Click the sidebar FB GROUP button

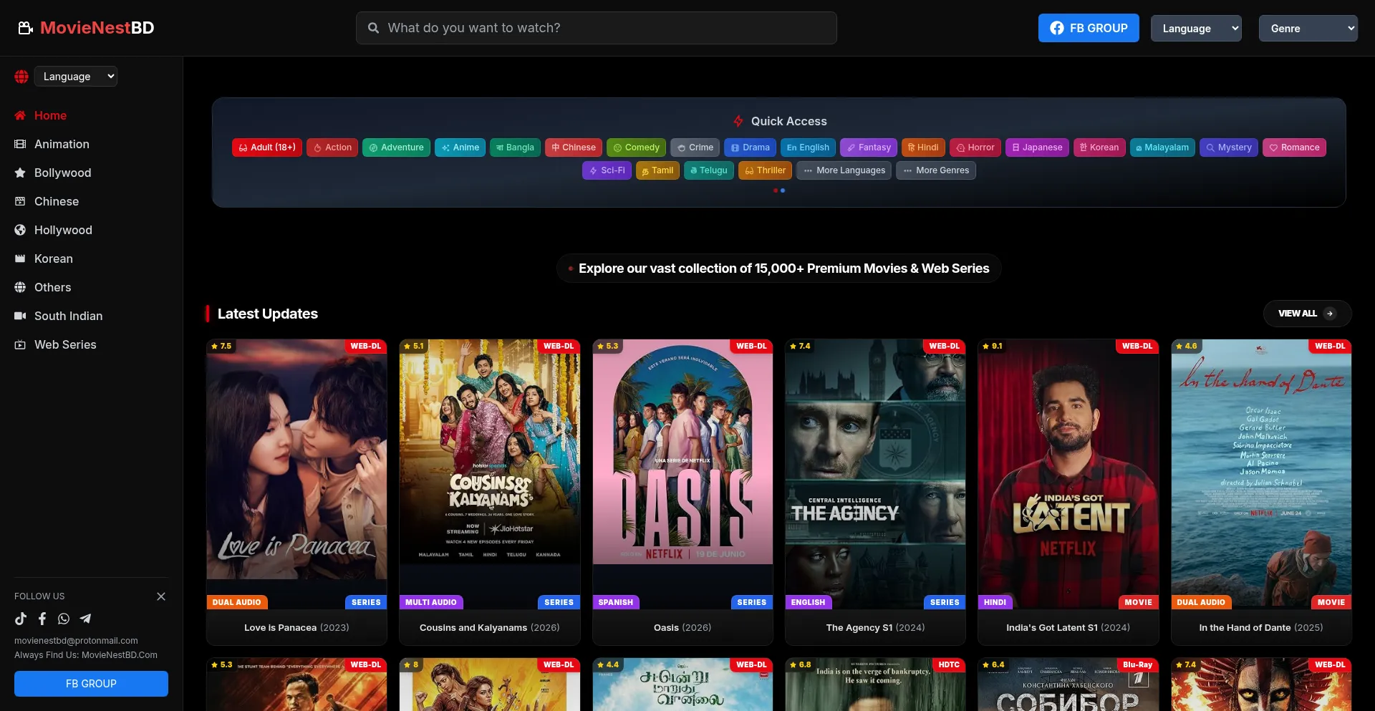click(91, 684)
